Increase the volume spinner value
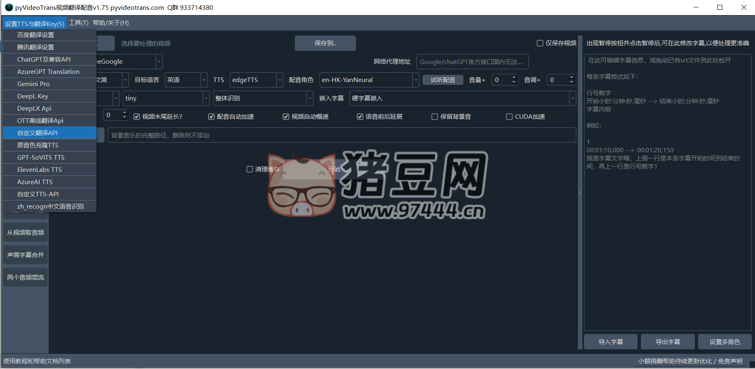 [x=514, y=77]
